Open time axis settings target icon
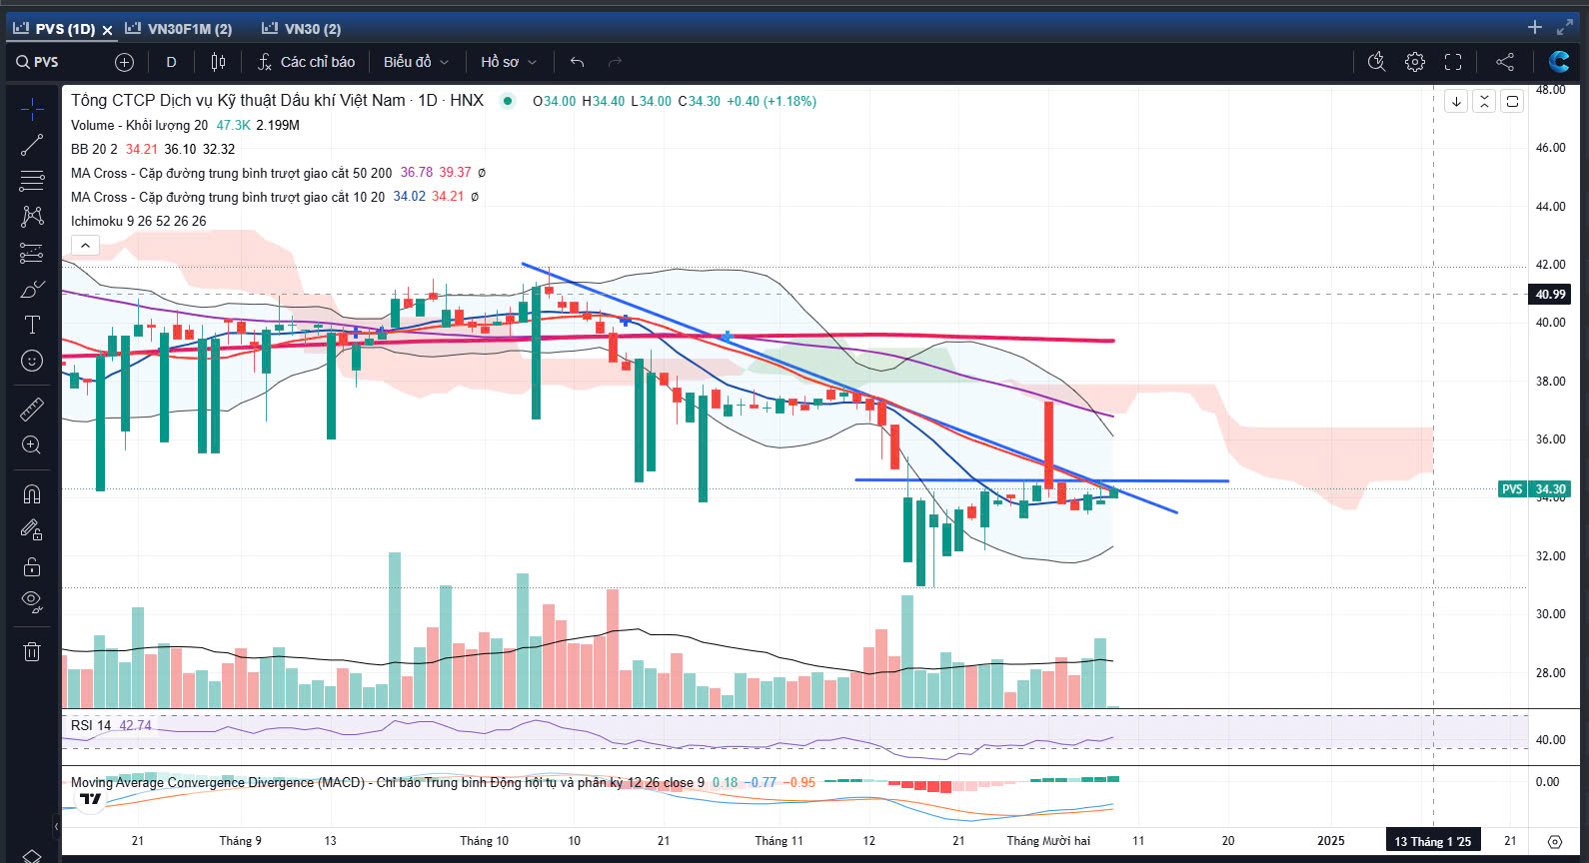This screenshot has height=863, width=1589. [1554, 841]
